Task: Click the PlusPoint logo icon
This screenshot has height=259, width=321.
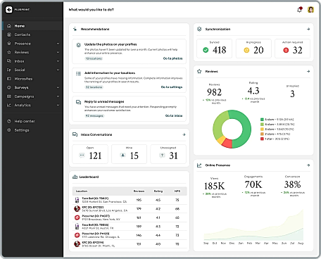Action: click(x=9, y=10)
